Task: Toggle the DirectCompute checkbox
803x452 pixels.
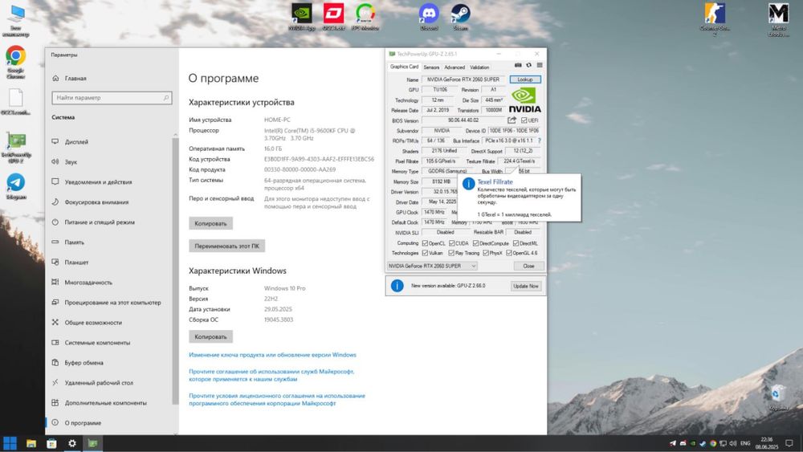Action: [x=475, y=243]
